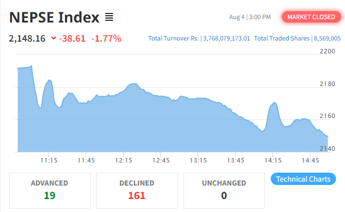The width and height of the screenshot is (345, 212).
Task: Open Technical Charts
Action: pyautogui.click(x=303, y=179)
